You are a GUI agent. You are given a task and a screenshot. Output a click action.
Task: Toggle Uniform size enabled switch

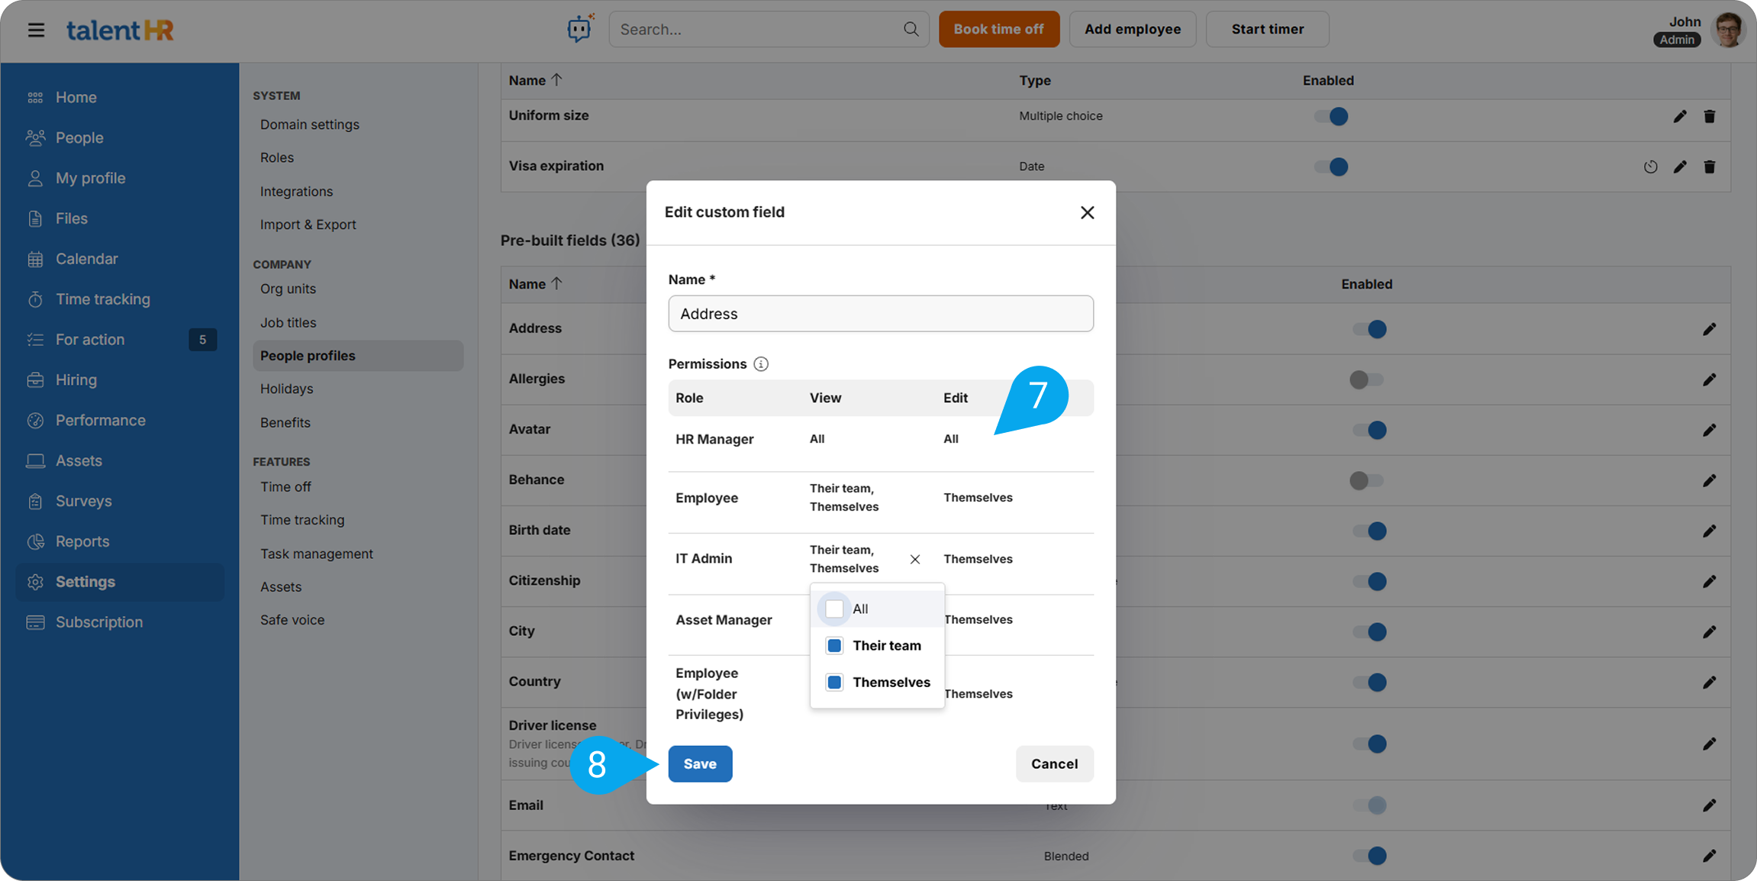[1331, 116]
